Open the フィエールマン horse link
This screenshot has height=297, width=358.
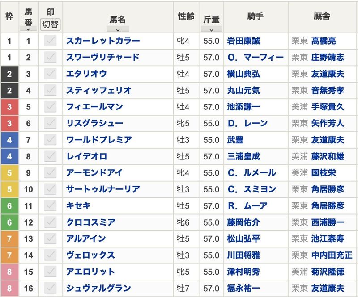[94, 107]
